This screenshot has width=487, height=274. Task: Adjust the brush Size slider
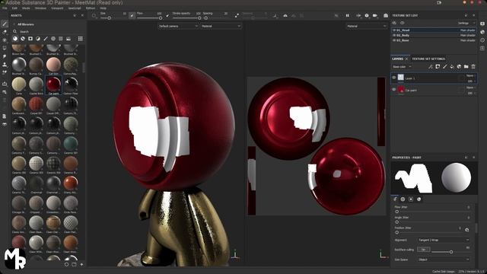tap(110, 18)
